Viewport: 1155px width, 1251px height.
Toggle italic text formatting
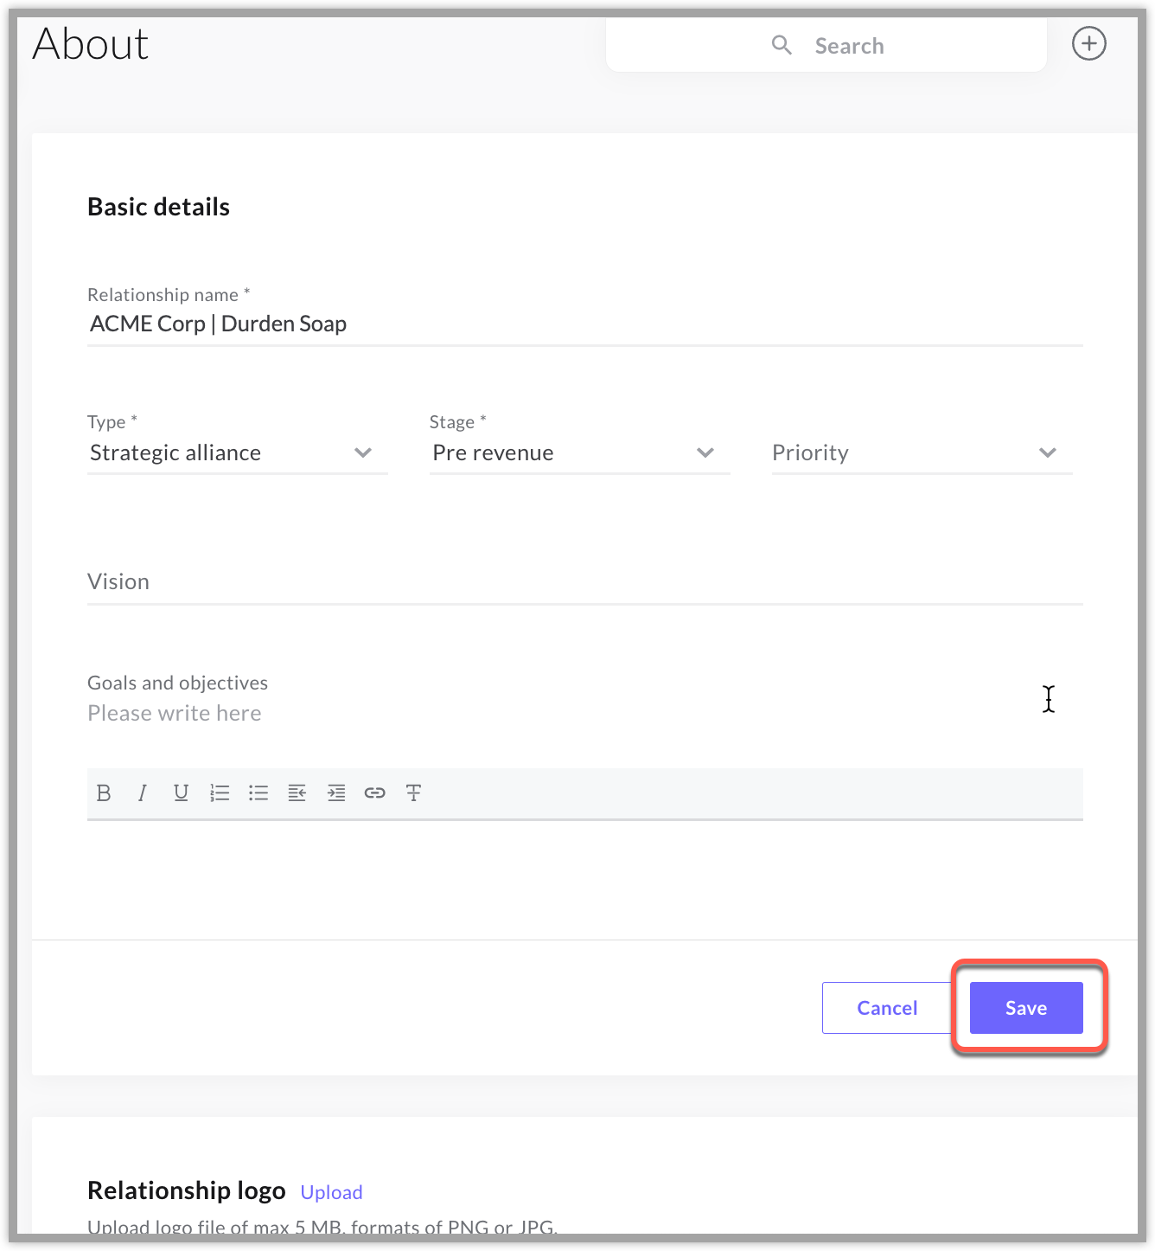143,792
